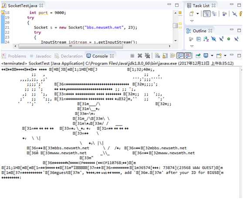
Task: Toggle Show Console on standard output change
Action: (180, 56)
